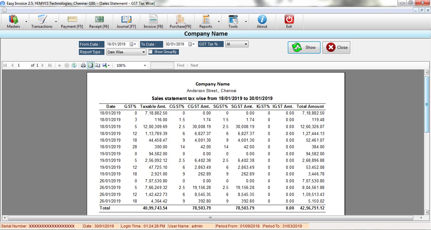Click the Total Amount column header
This screenshot has height=230, width=431.
click(310, 106)
